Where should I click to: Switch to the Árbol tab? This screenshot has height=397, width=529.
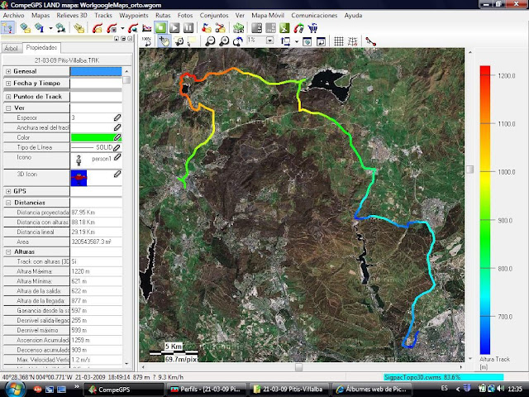[11, 49]
